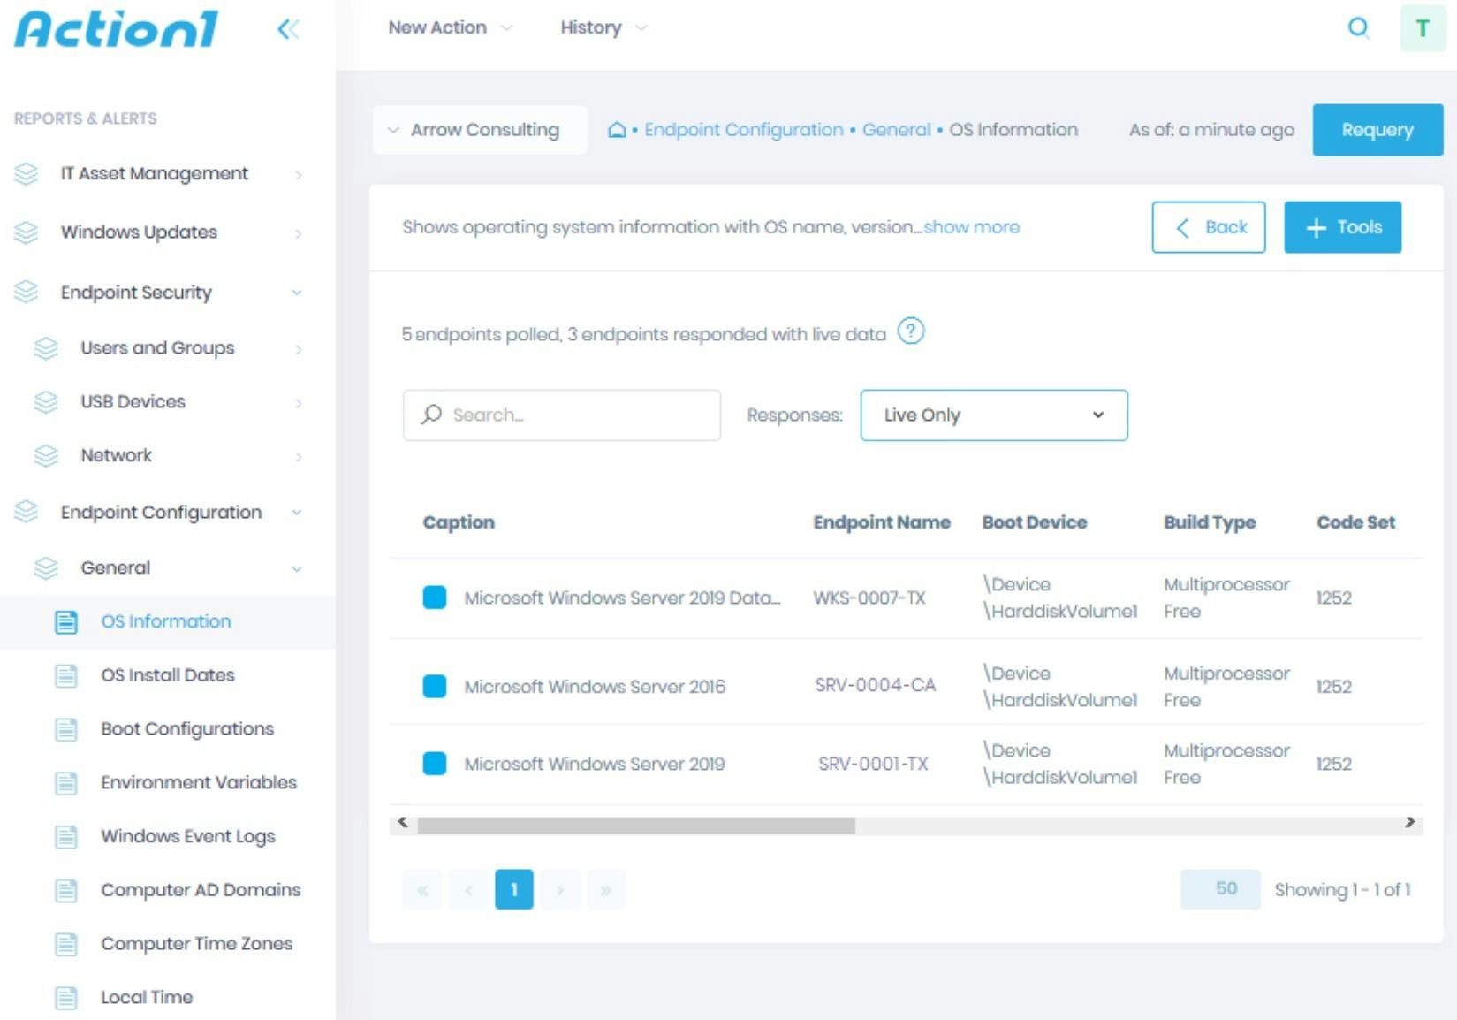Viewport: 1457px width, 1020px height.
Task: Open the Tools button
Action: (1342, 227)
